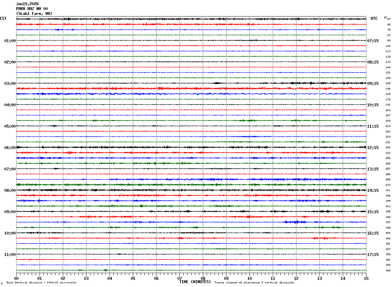Click minute tick label 09 on the bottom axis
392x287 pixels.
click(x=226, y=278)
